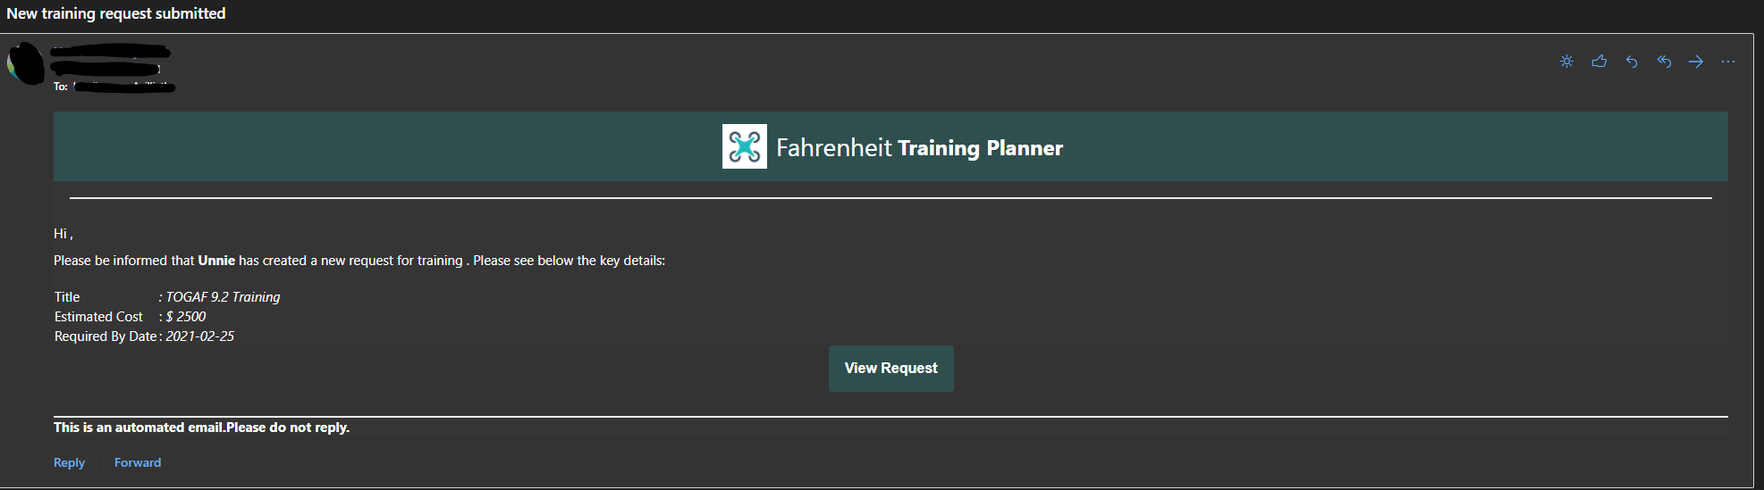The height and width of the screenshot is (490, 1764).
Task: Click the 'TOGAF 9.2 Training' title value
Action: (223, 297)
